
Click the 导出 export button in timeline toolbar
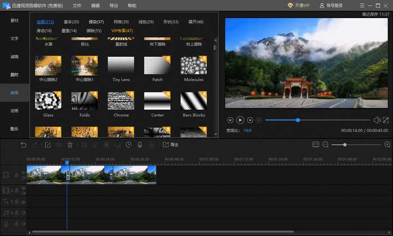coord(170,145)
